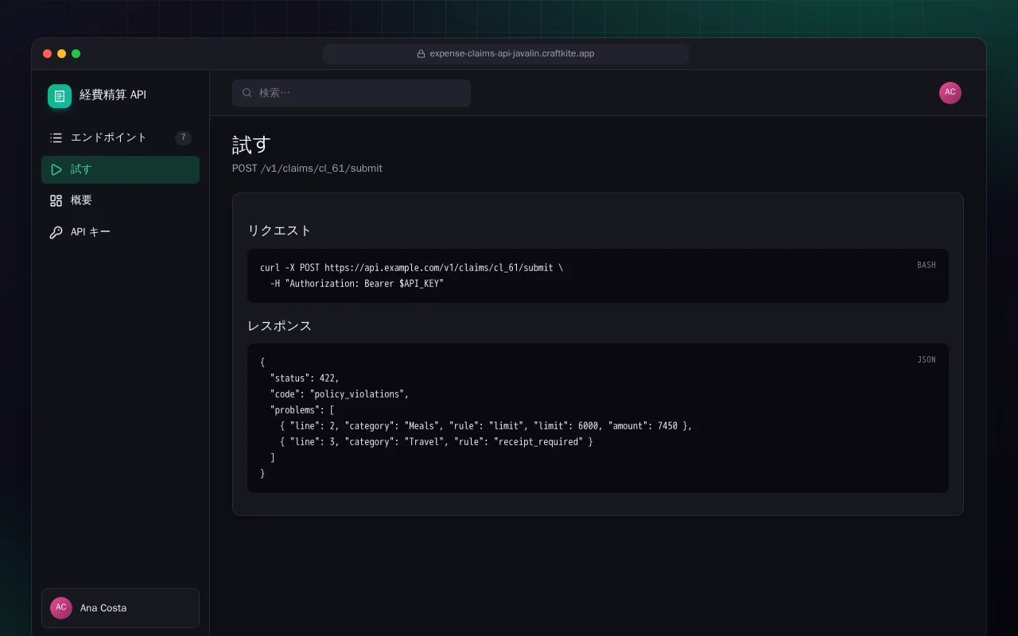Maximize the window with the green button

76,54
